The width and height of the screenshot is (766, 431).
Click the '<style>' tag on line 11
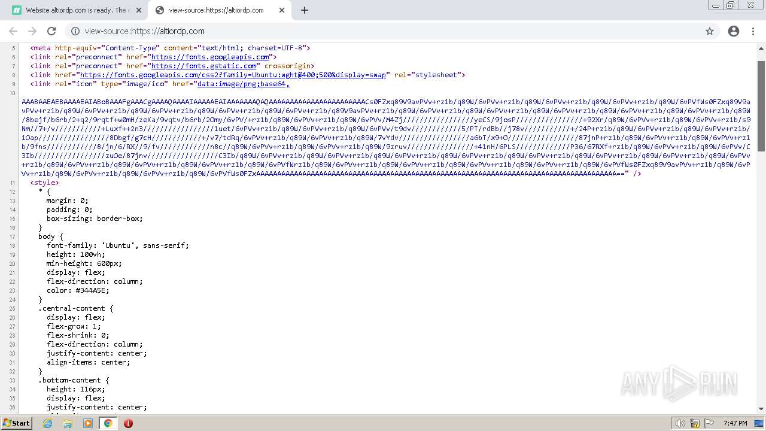(45, 183)
